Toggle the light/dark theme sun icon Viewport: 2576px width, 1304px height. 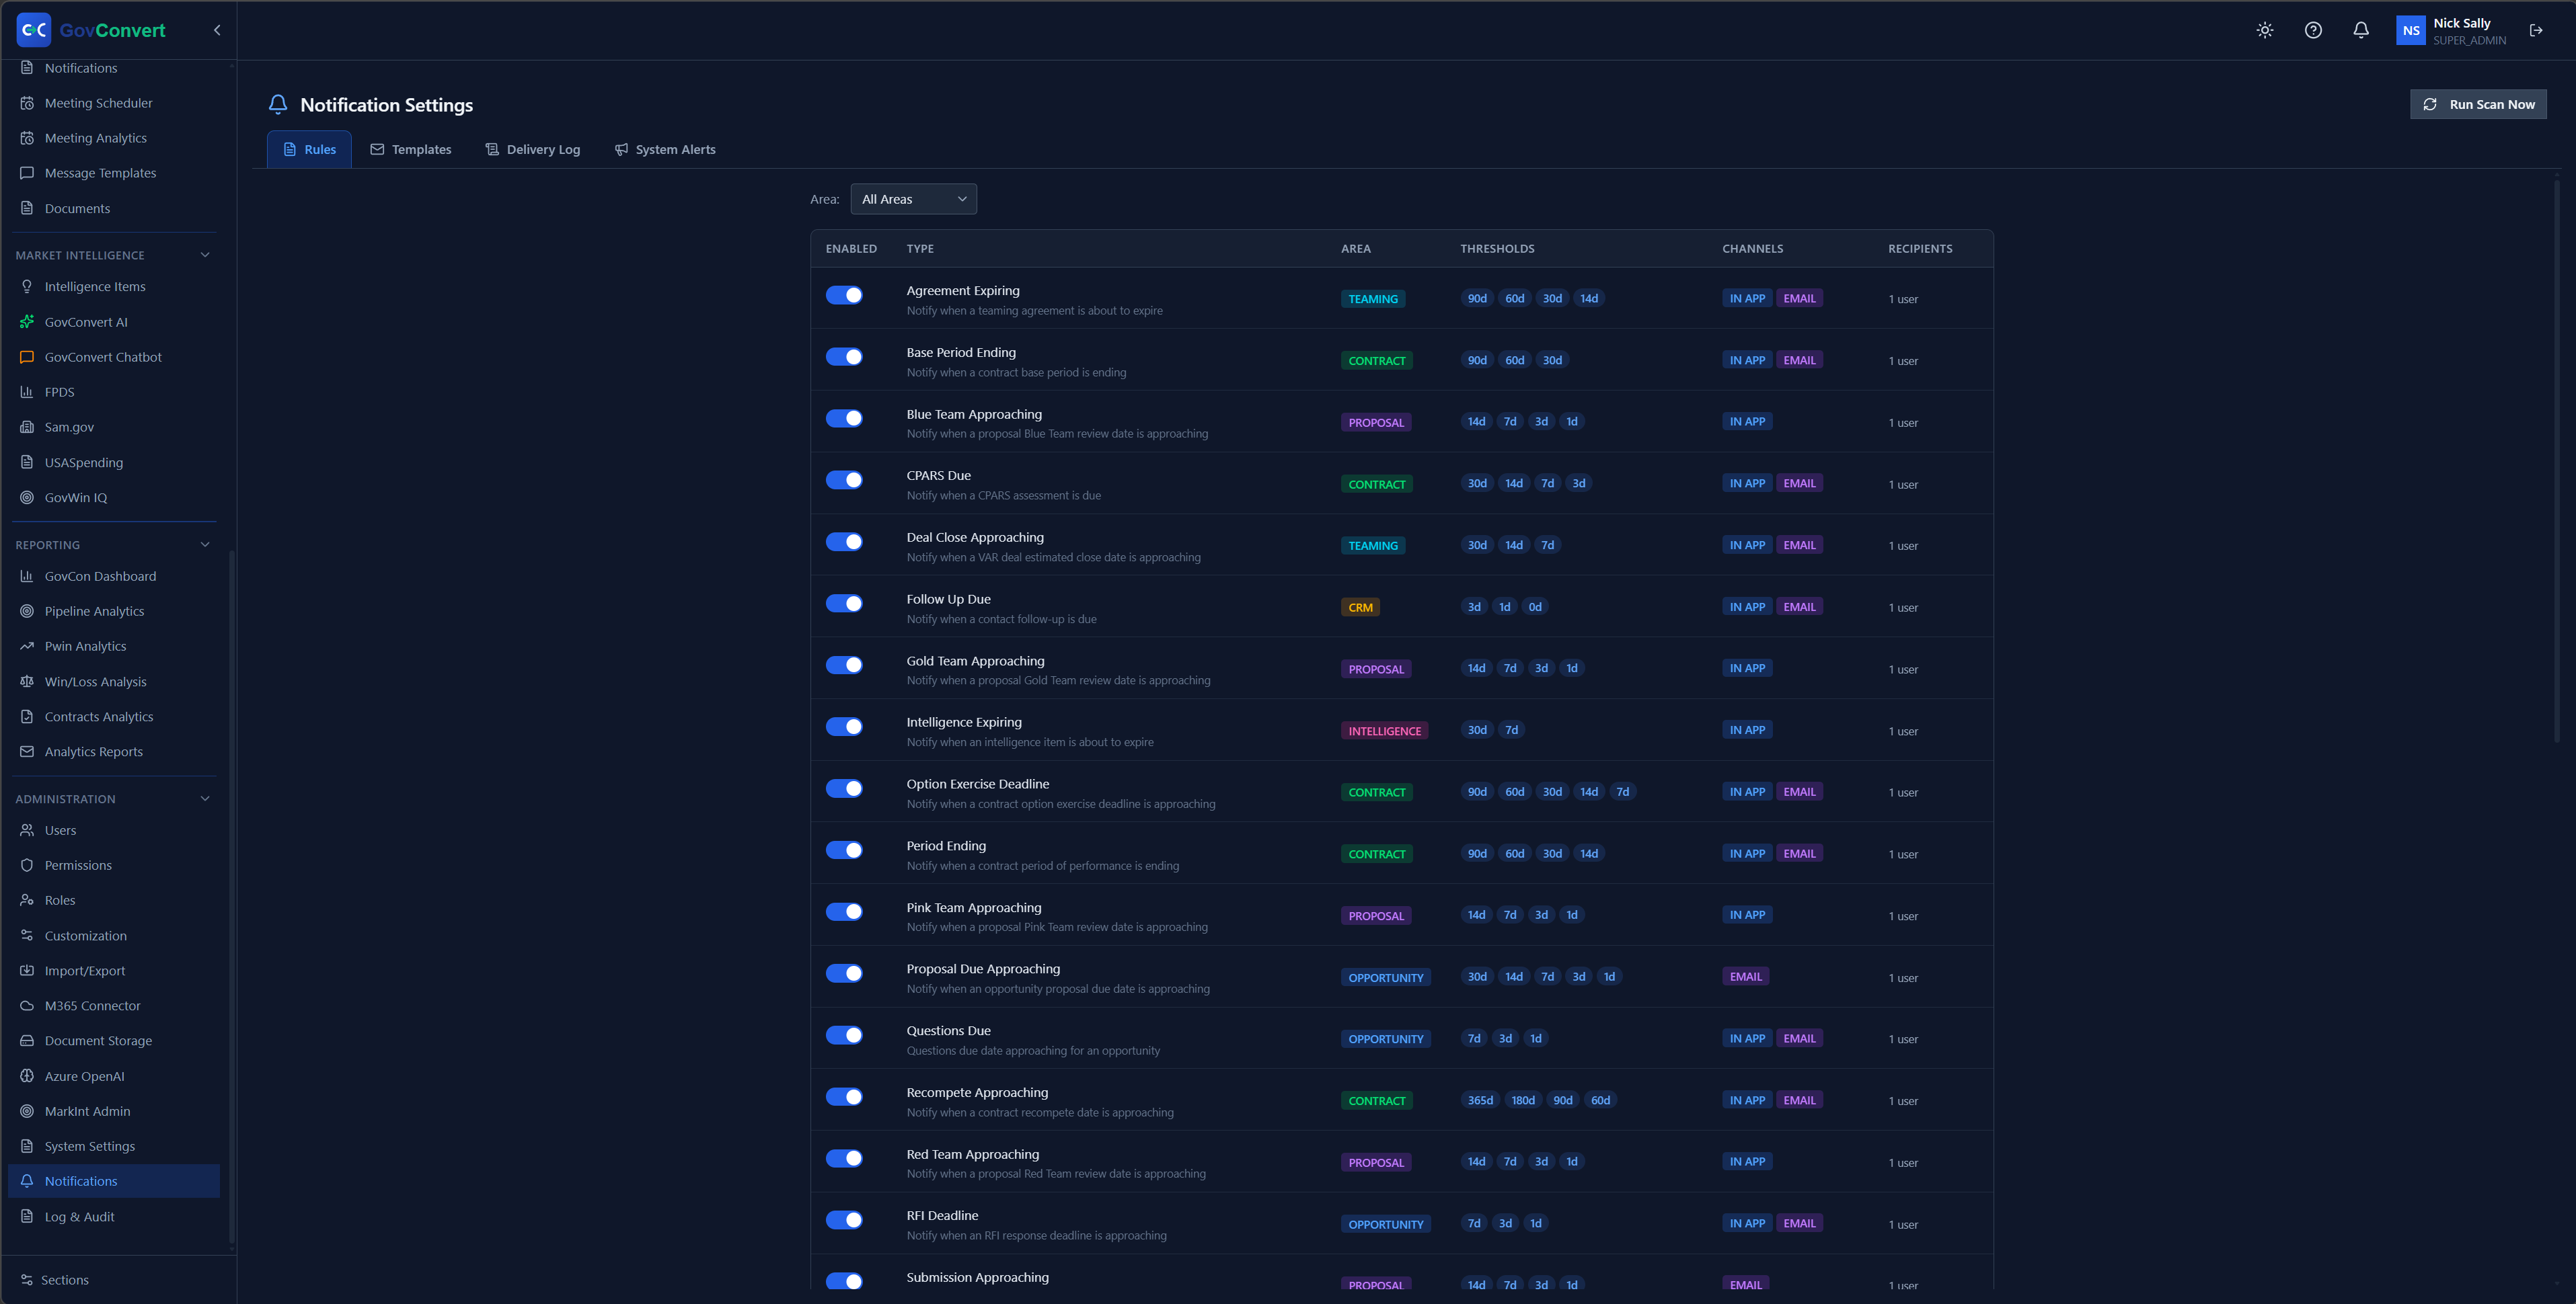(x=2265, y=30)
